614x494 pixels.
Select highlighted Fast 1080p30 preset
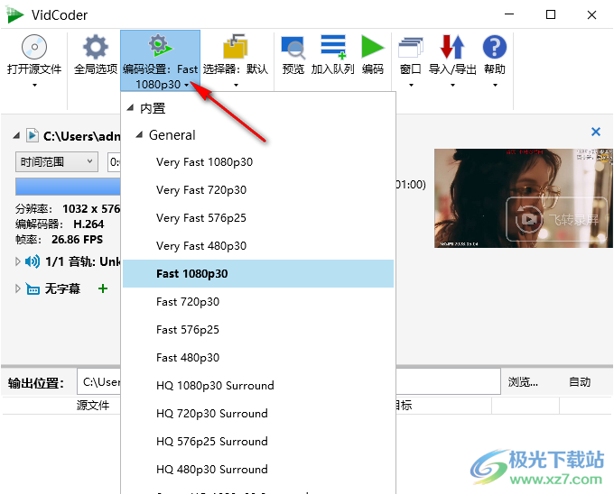258,273
